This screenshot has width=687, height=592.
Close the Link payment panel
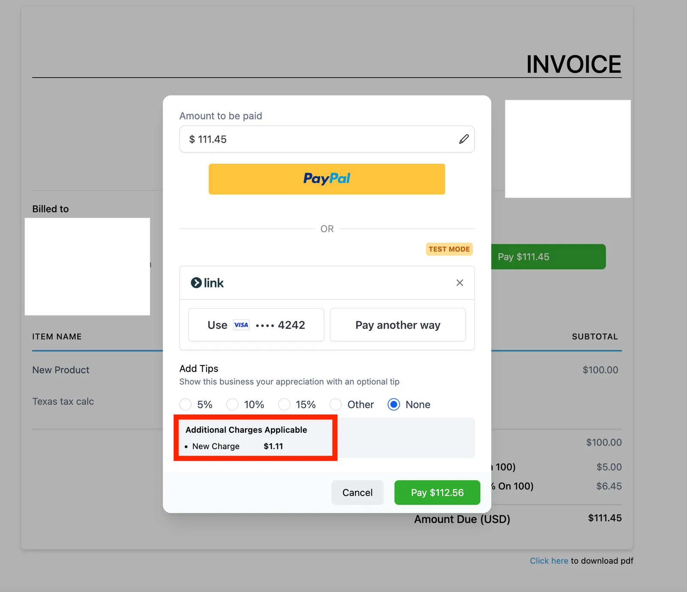click(459, 283)
